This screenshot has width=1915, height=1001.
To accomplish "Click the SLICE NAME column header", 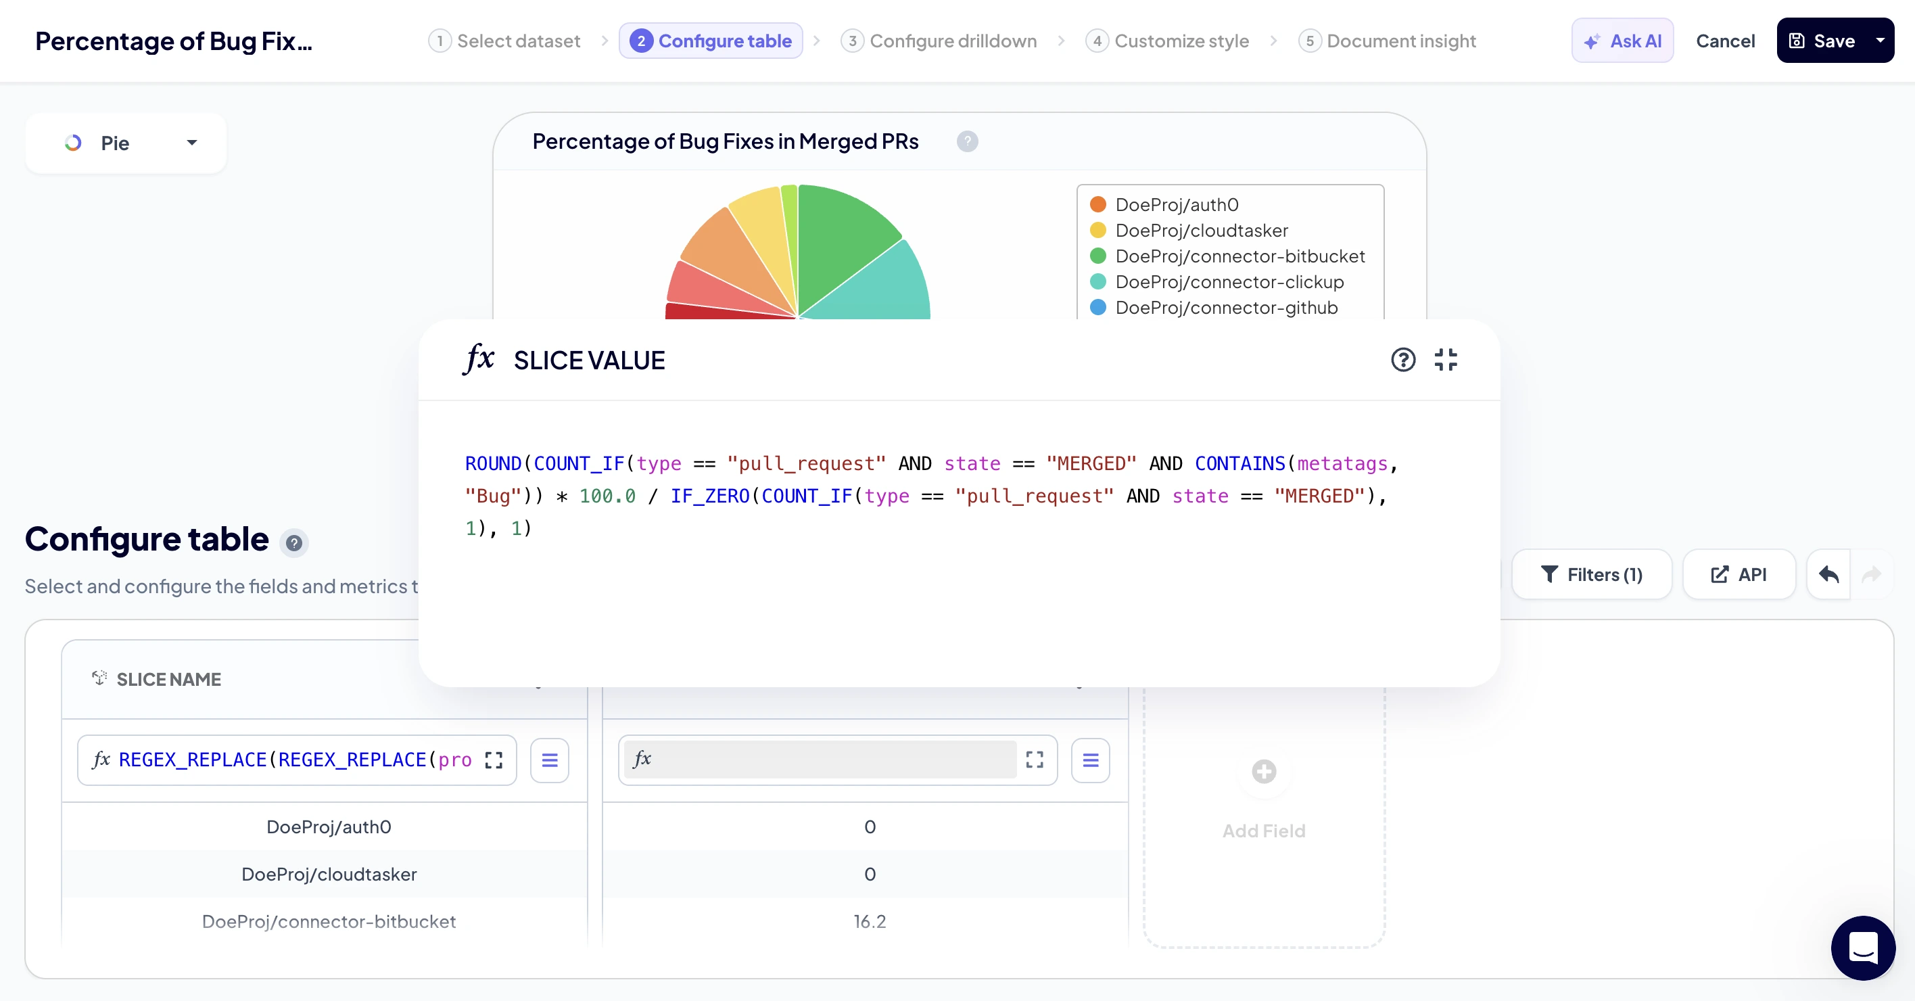I will pos(168,679).
